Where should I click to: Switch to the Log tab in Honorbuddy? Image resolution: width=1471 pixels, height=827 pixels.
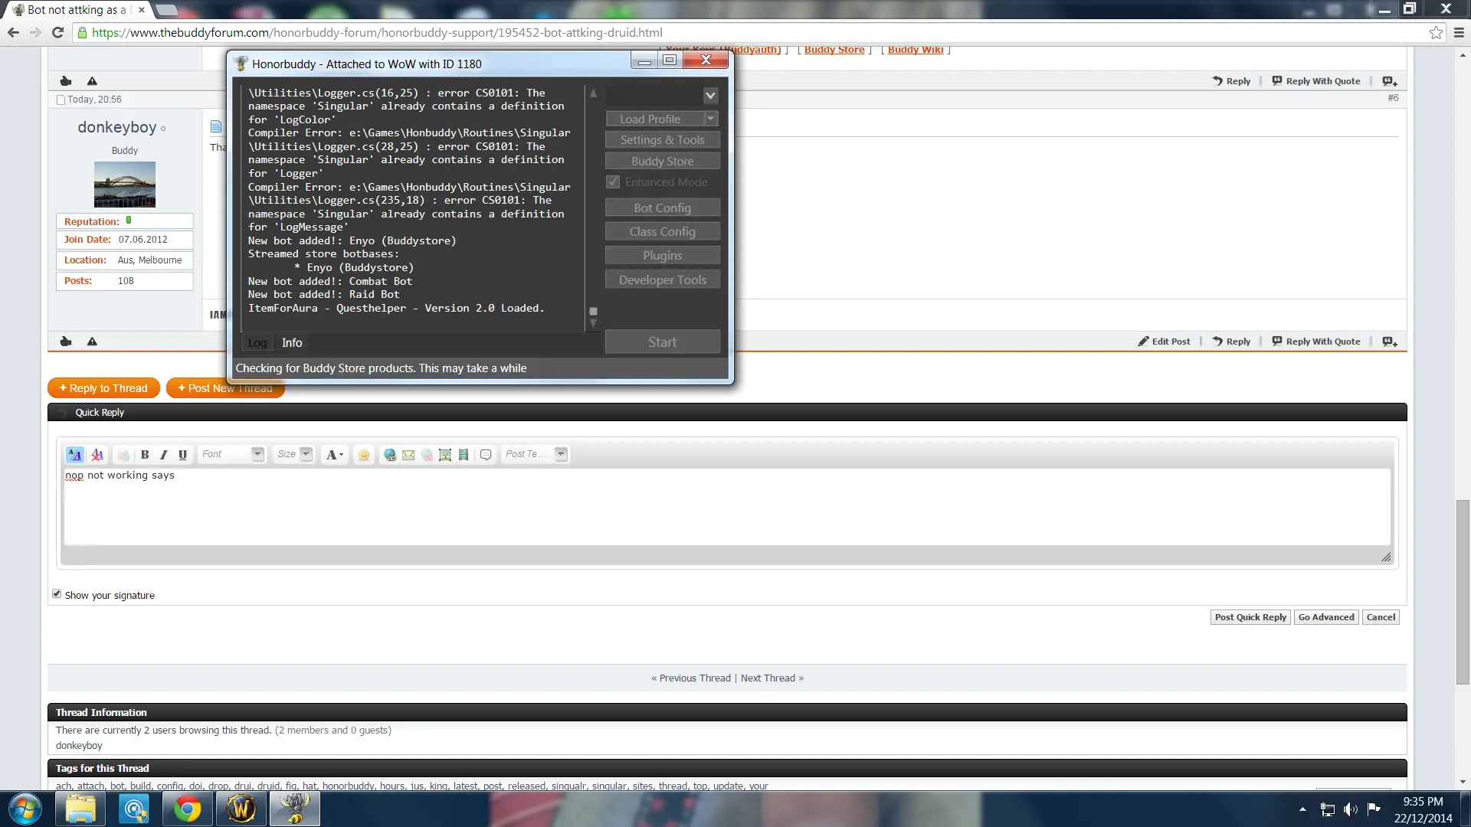tap(257, 343)
